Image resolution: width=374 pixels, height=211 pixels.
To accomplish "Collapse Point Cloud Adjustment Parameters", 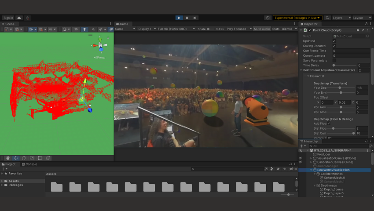I will tap(301, 70).
